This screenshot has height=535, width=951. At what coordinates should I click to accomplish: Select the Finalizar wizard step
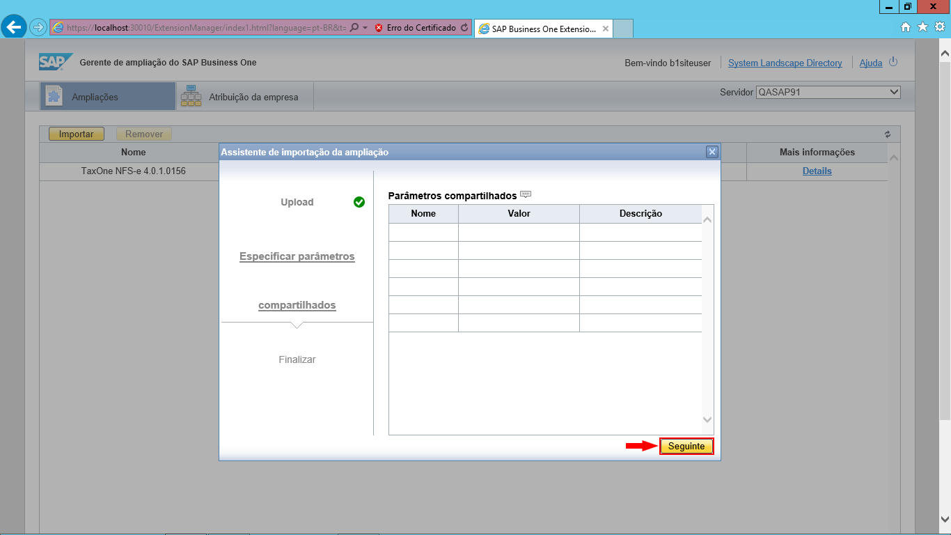click(x=297, y=360)
